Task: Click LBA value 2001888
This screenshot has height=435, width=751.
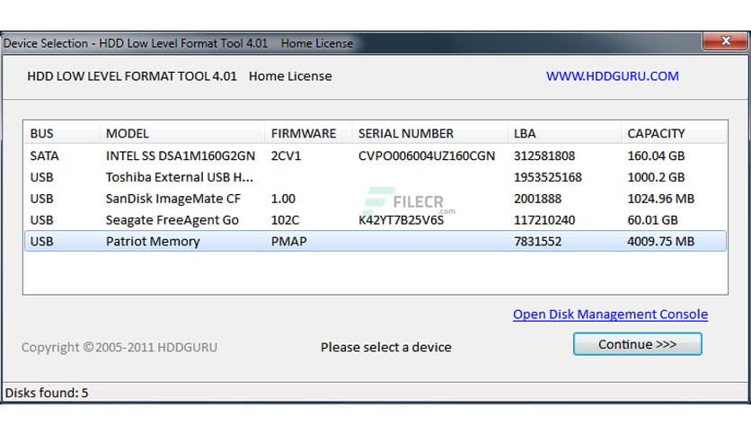Action: click(537, 199)
